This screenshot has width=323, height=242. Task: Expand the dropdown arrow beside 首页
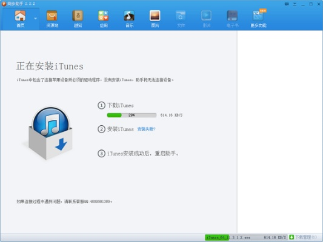click(x=35, y=19)
